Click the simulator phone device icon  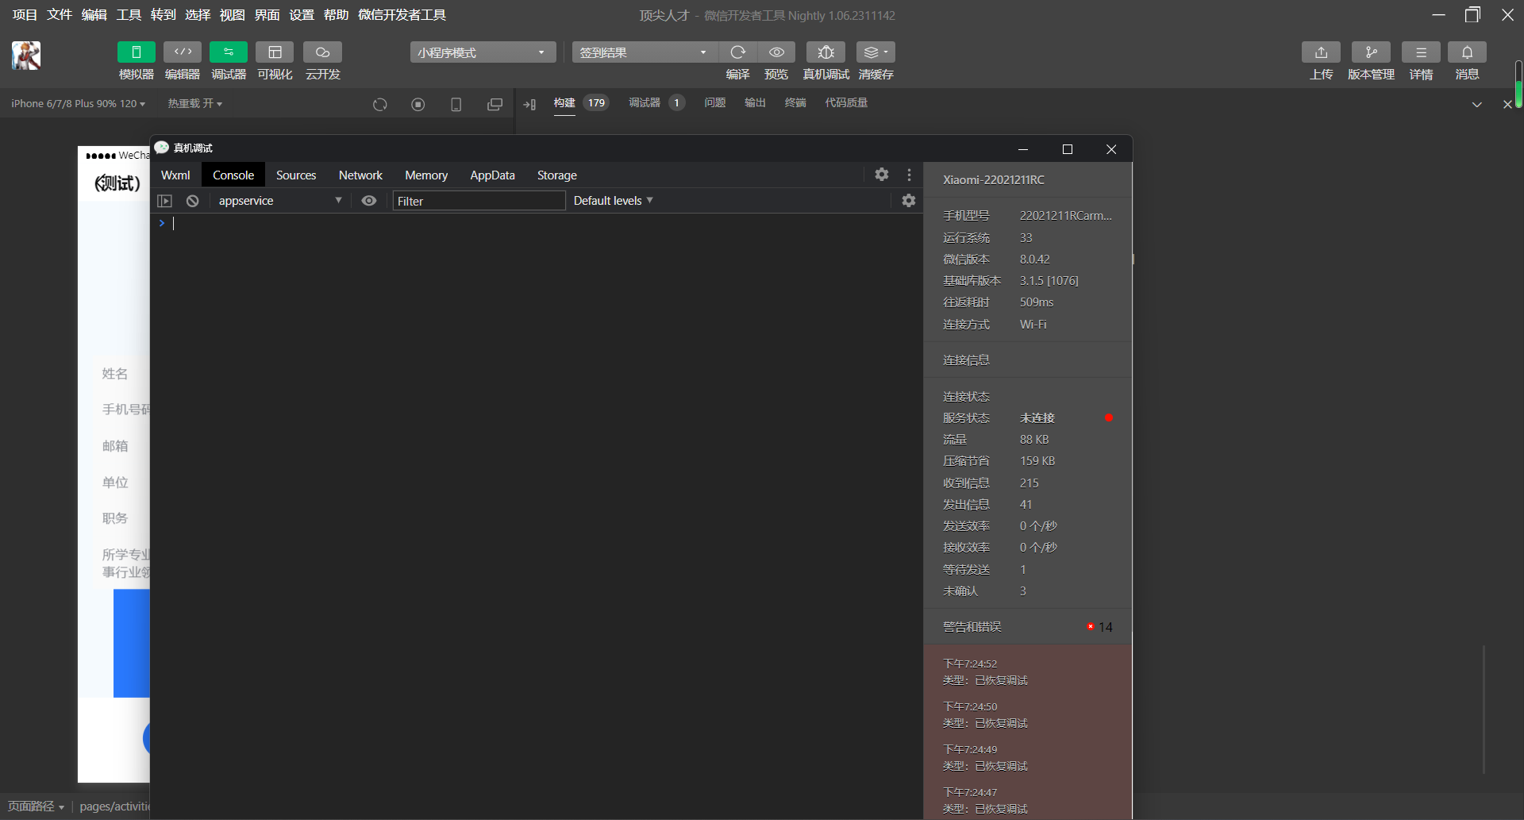(456, 105)
